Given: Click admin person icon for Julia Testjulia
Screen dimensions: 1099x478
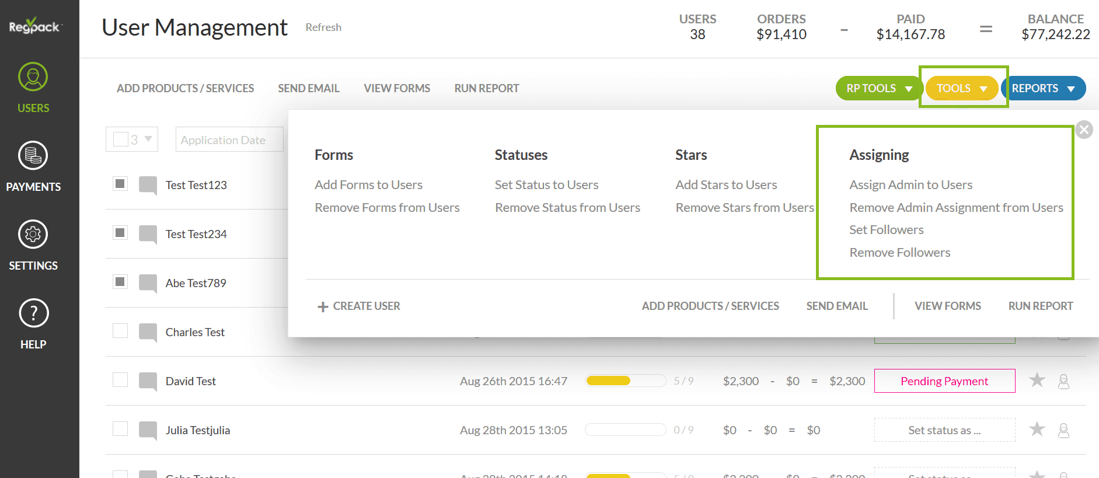Looking at the screenshot, I should click(1063, 430).
